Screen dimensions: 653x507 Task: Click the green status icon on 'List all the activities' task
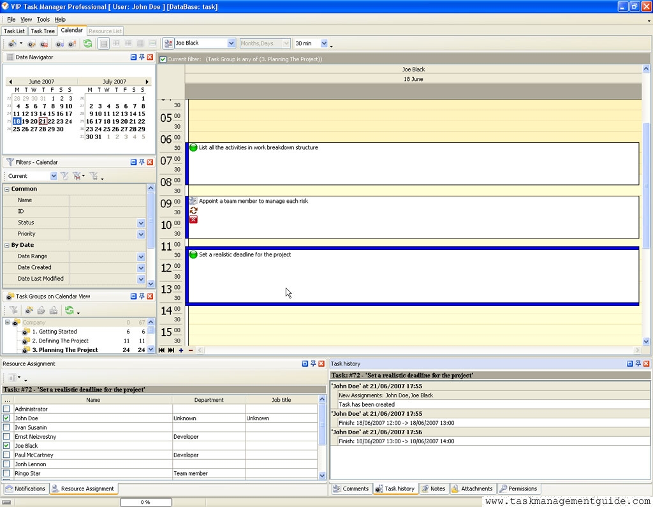click(193, 147)
